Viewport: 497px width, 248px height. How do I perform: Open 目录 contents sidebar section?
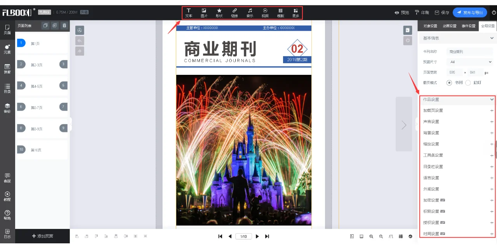[x=7, y=88]
